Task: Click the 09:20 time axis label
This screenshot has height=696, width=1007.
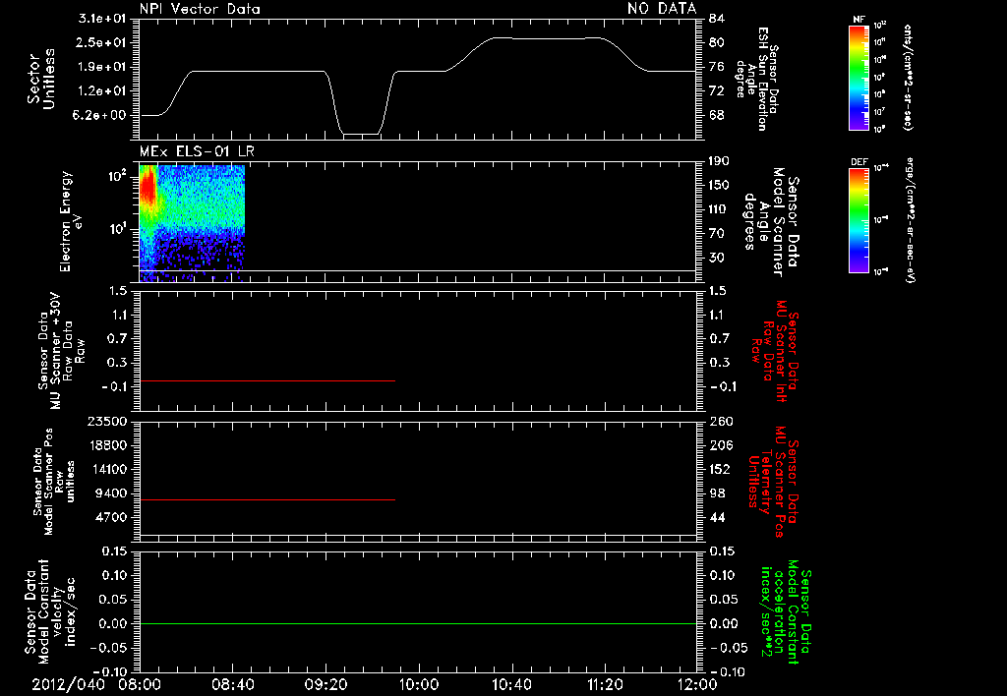Action: [x=326, y=684]
